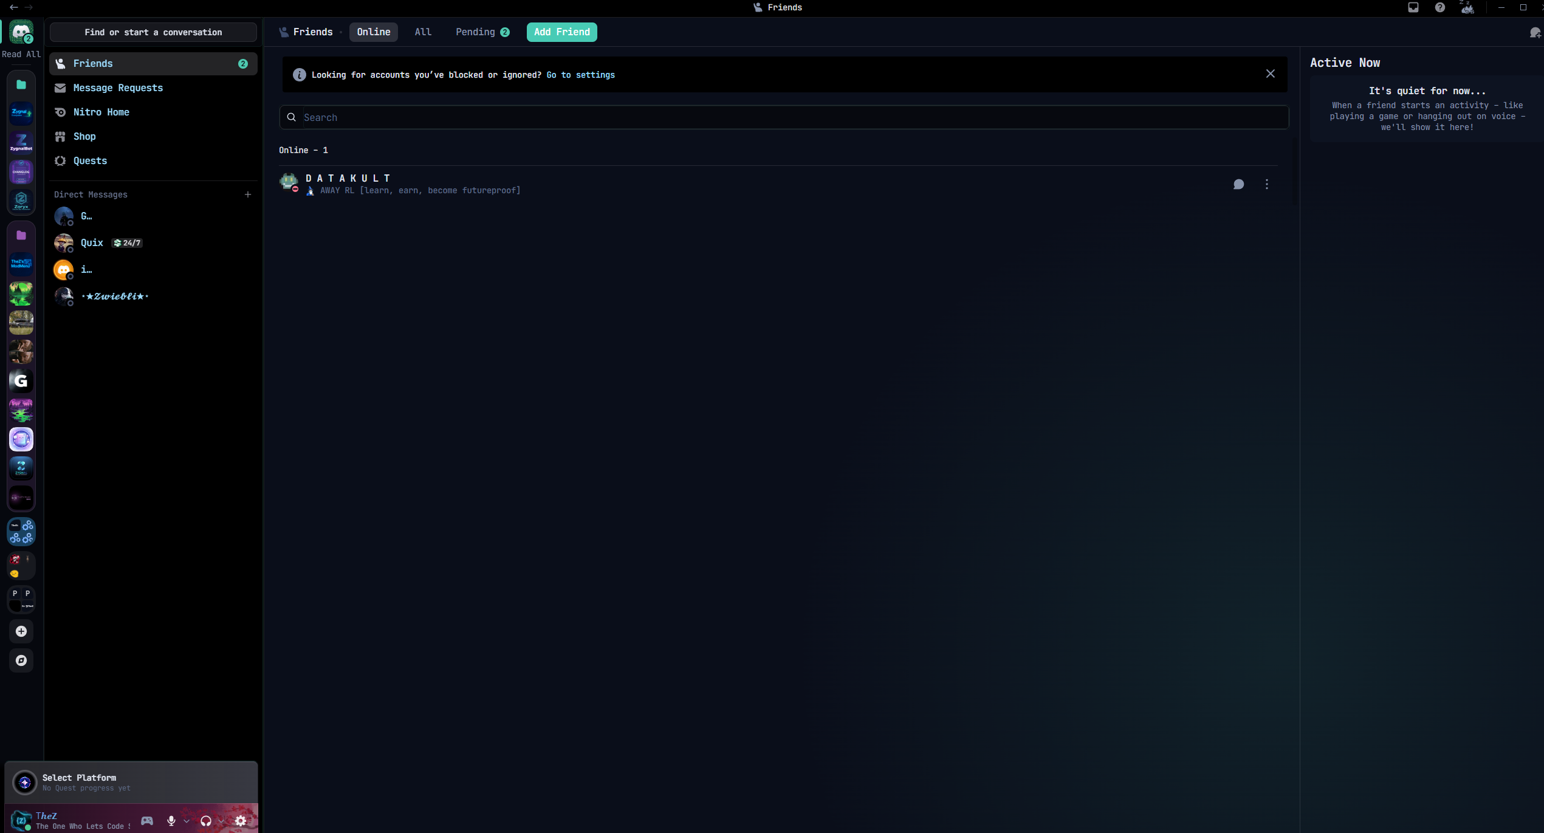The width and height of the screenshot is (1544, 833).
Task: Switch to the Online friends tab
Action: click(373, 32)
